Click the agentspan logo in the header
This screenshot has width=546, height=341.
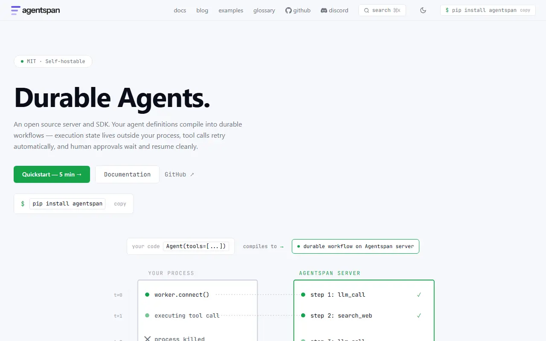point(35,10)
